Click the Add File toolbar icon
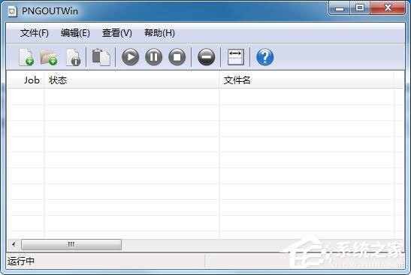This screenshot has width=411, height=275. tap(26, 57)
